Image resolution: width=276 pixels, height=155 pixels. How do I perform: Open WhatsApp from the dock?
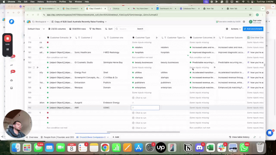[244, 147]
